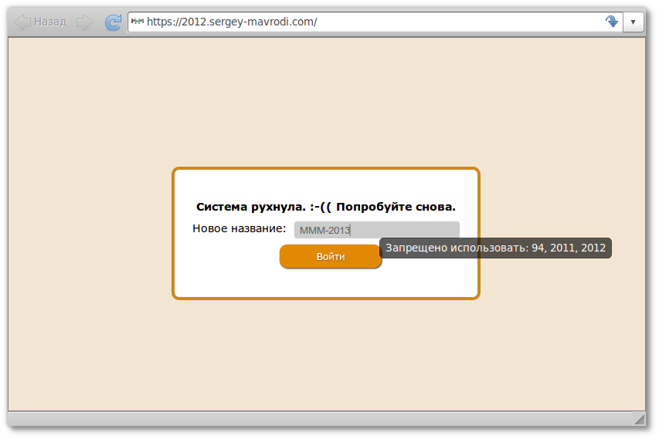
Task: Go back with the Назад arrow
Action: tap(22, 22)
